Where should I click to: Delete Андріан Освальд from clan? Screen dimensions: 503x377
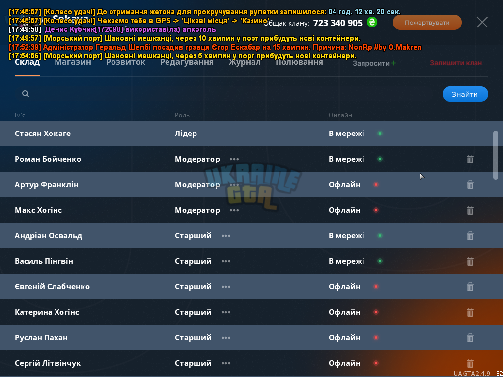470,236
